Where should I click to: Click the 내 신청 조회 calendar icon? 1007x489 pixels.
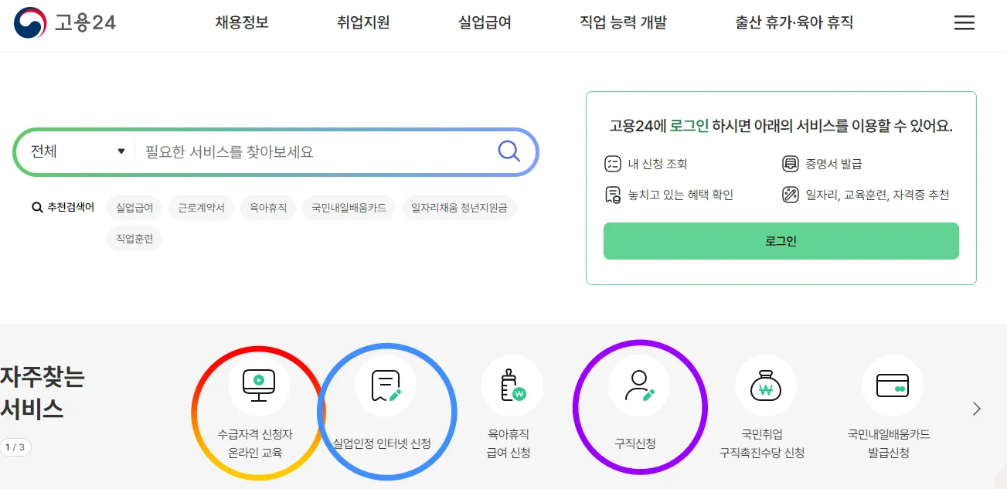[613, 163]
